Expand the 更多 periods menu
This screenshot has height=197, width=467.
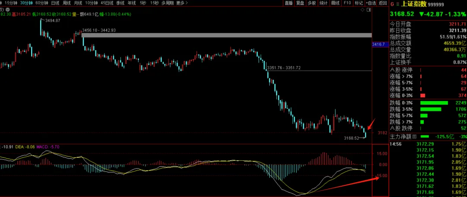182,3
